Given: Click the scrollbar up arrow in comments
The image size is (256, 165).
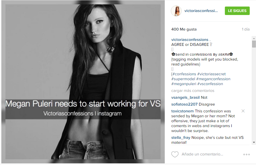Looking at the screenshot, I should [x=254, y=38].
